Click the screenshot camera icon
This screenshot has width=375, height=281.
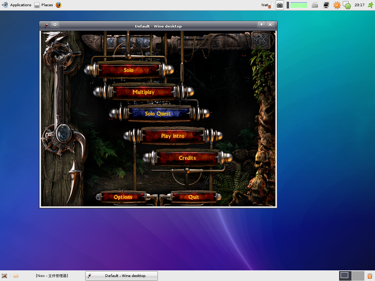coord(279,5)
